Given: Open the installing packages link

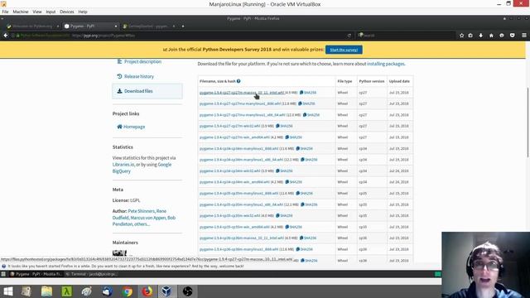Looking at the screenshot, I should [x=386, y=64].
